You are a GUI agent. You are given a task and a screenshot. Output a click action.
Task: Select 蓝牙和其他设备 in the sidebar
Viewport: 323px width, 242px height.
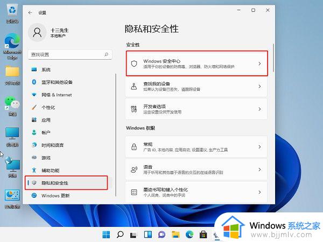(57, 82)
